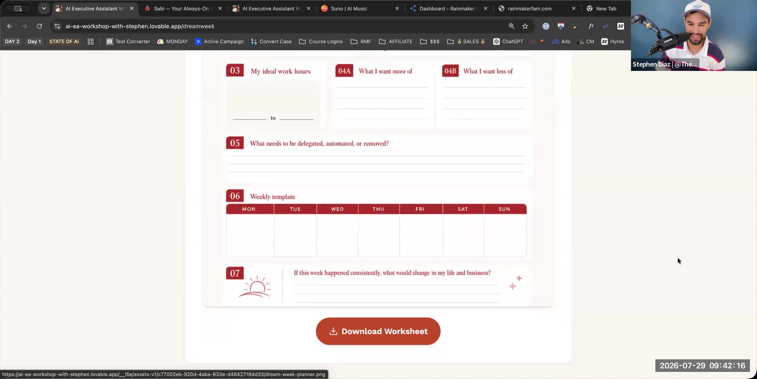Open the Ads bookmark

pyautogui.click(x=561, y=41)
